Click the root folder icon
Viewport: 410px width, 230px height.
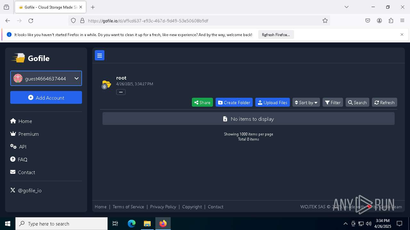click(106, 84)
